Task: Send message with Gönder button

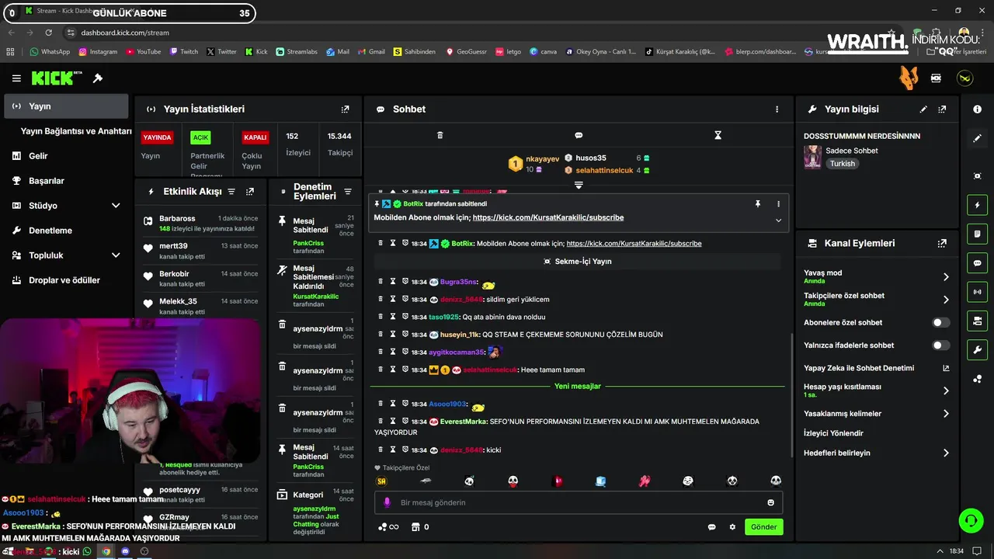Action: click(x=763, y=527)
